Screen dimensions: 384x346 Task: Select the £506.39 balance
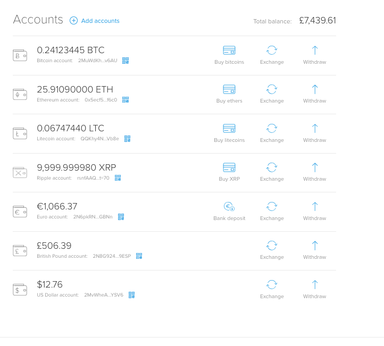coord(54,246)
